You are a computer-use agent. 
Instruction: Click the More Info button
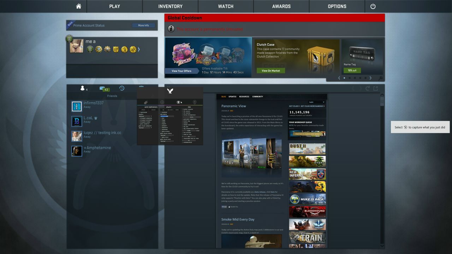143,25
